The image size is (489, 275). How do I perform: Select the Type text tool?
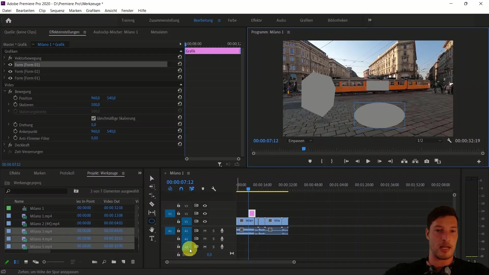click(152, 238)
